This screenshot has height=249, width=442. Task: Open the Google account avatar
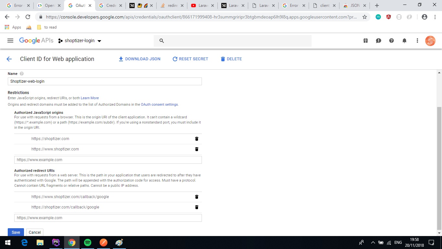point(430,41)
